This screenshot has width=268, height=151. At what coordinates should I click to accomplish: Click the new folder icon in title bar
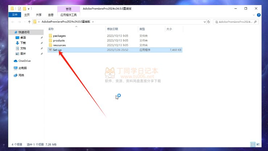pyautogui.click(x=24, y=9)
